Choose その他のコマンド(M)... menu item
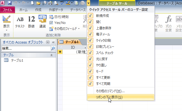182x111 pixels. [121, 91]
